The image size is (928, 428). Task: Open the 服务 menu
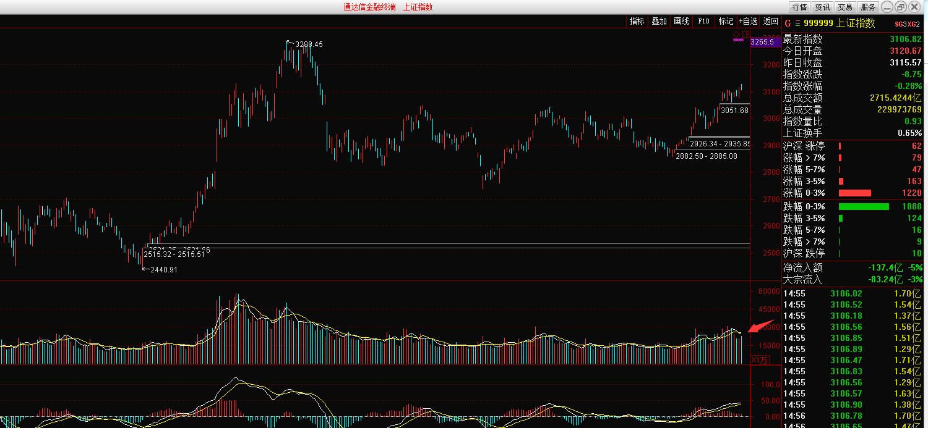(x=868, y=7)
